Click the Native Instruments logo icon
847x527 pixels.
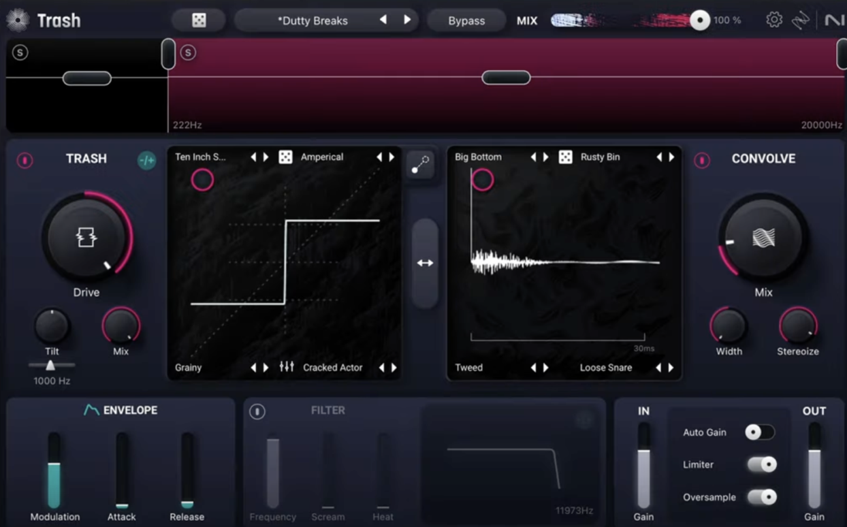pos(834,20)
